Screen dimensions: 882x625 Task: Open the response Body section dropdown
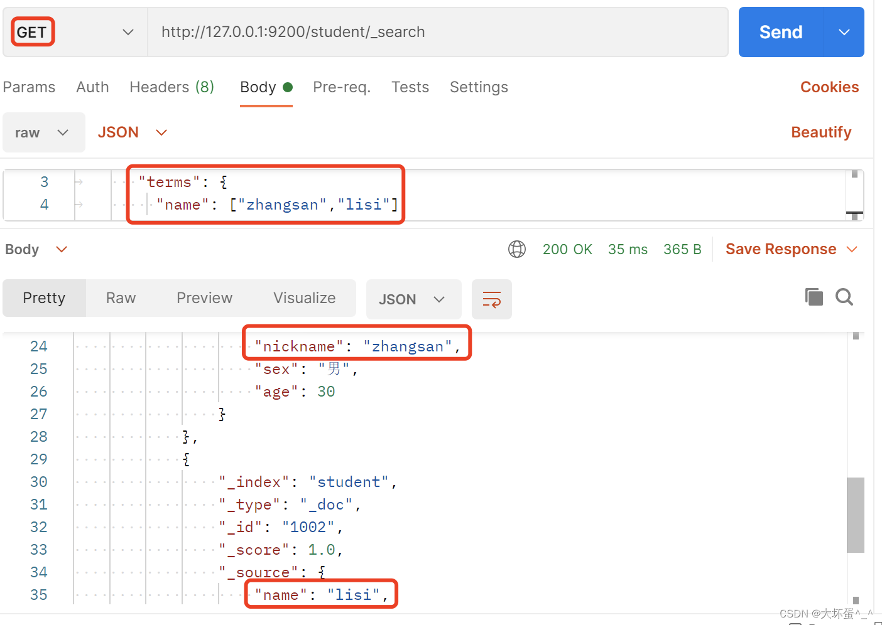click(x=36, y=249)
